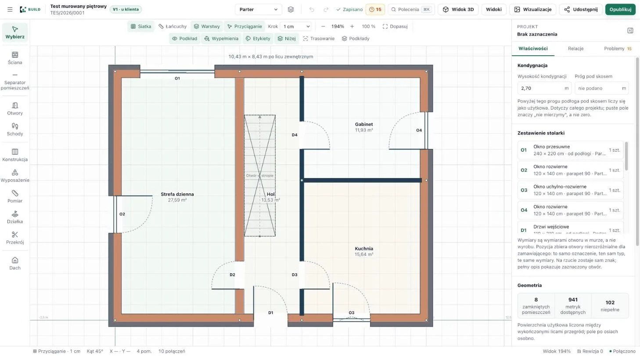
Task: Open the Parter storey dropdown
Action: pos(259,9)
